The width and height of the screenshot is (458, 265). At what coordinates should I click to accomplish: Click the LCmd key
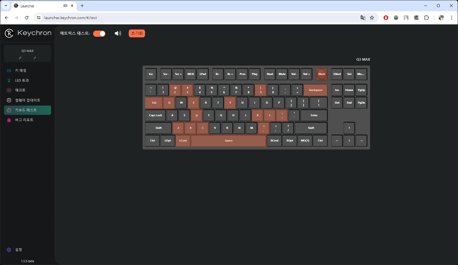[183, 141]
